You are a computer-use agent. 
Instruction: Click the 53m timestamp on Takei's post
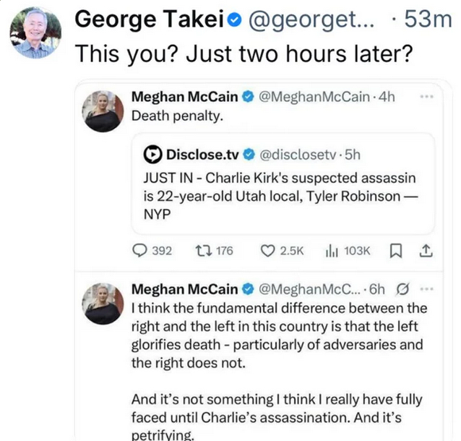pos(428,18)
